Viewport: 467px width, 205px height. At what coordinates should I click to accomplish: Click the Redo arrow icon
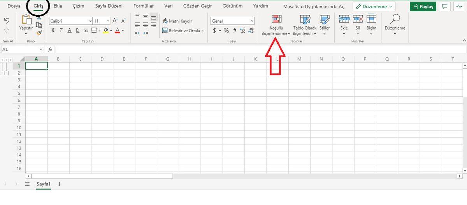coord(7,30)
